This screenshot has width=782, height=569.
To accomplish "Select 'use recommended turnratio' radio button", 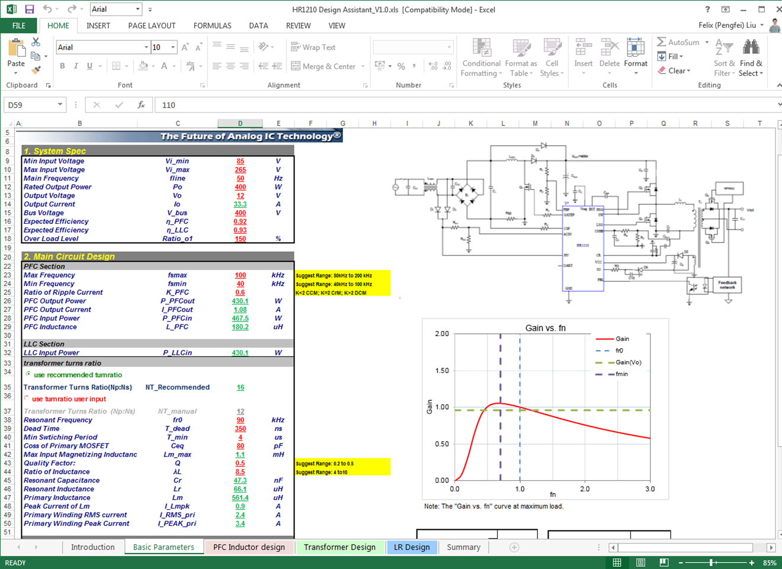I will coord(28,374).
